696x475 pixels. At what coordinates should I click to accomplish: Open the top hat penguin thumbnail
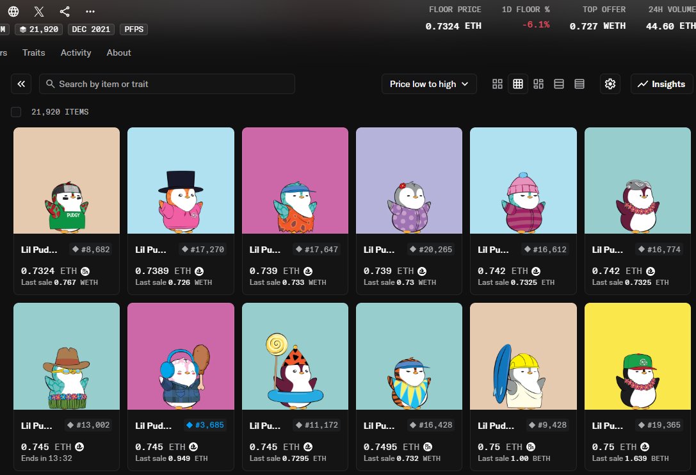pos(181,181)
